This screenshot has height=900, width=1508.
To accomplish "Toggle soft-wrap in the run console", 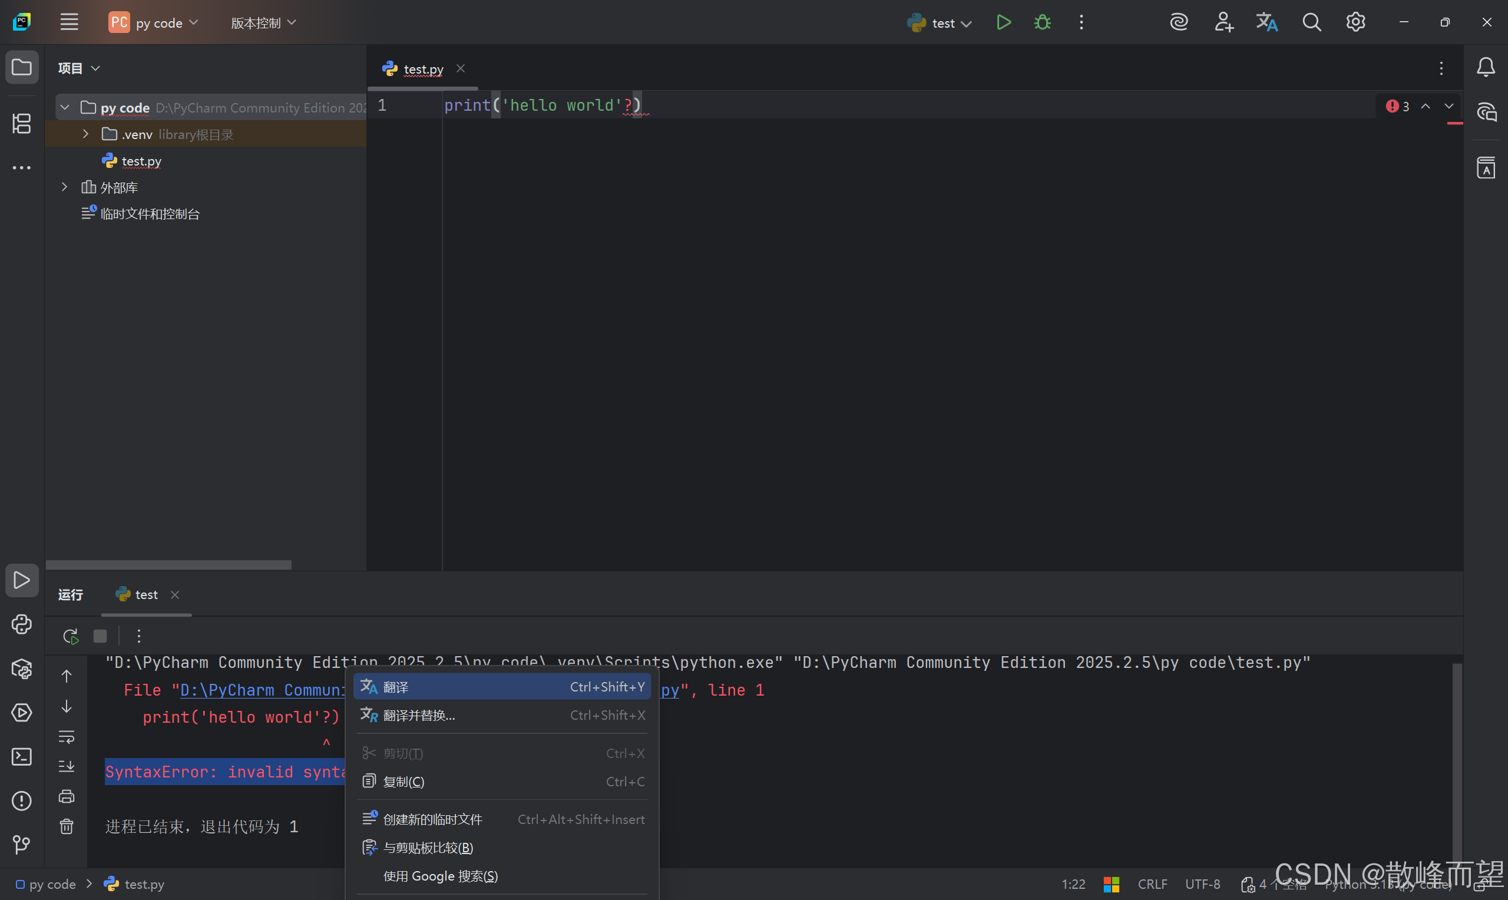I will point(66,736).
